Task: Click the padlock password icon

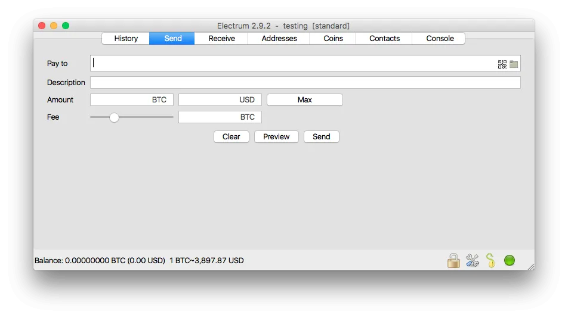Action: (453, 261)
